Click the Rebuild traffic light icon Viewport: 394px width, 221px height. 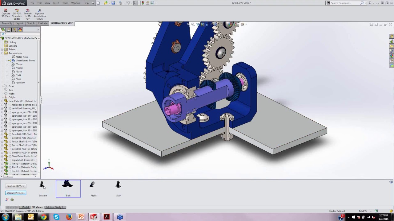pyautogui.click(x=143, y=3)
